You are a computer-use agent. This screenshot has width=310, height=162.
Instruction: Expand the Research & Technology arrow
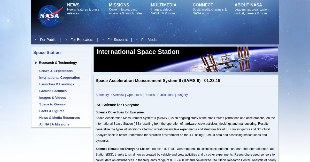tap(36, 63)
